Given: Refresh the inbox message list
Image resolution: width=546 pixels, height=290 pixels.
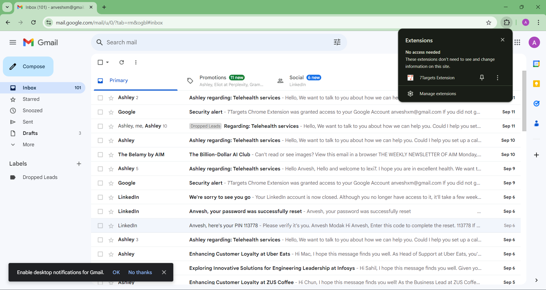Looking at the screenshot, I should click(121, 62).
